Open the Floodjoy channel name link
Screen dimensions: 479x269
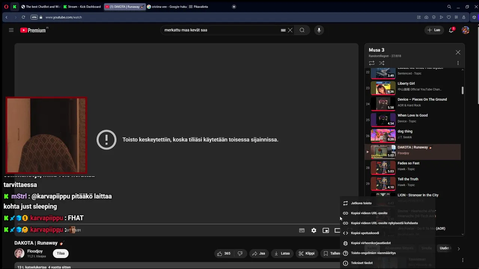click(x=35, y=251)
